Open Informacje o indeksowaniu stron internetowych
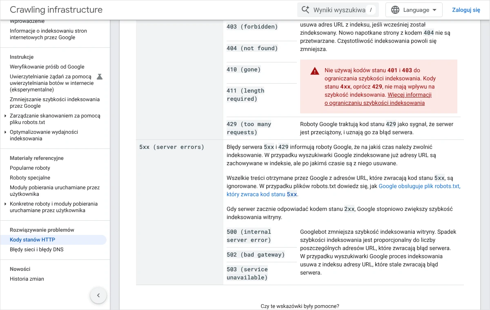Viewport: 490px width, 310px height. click(x=49, y=34)
